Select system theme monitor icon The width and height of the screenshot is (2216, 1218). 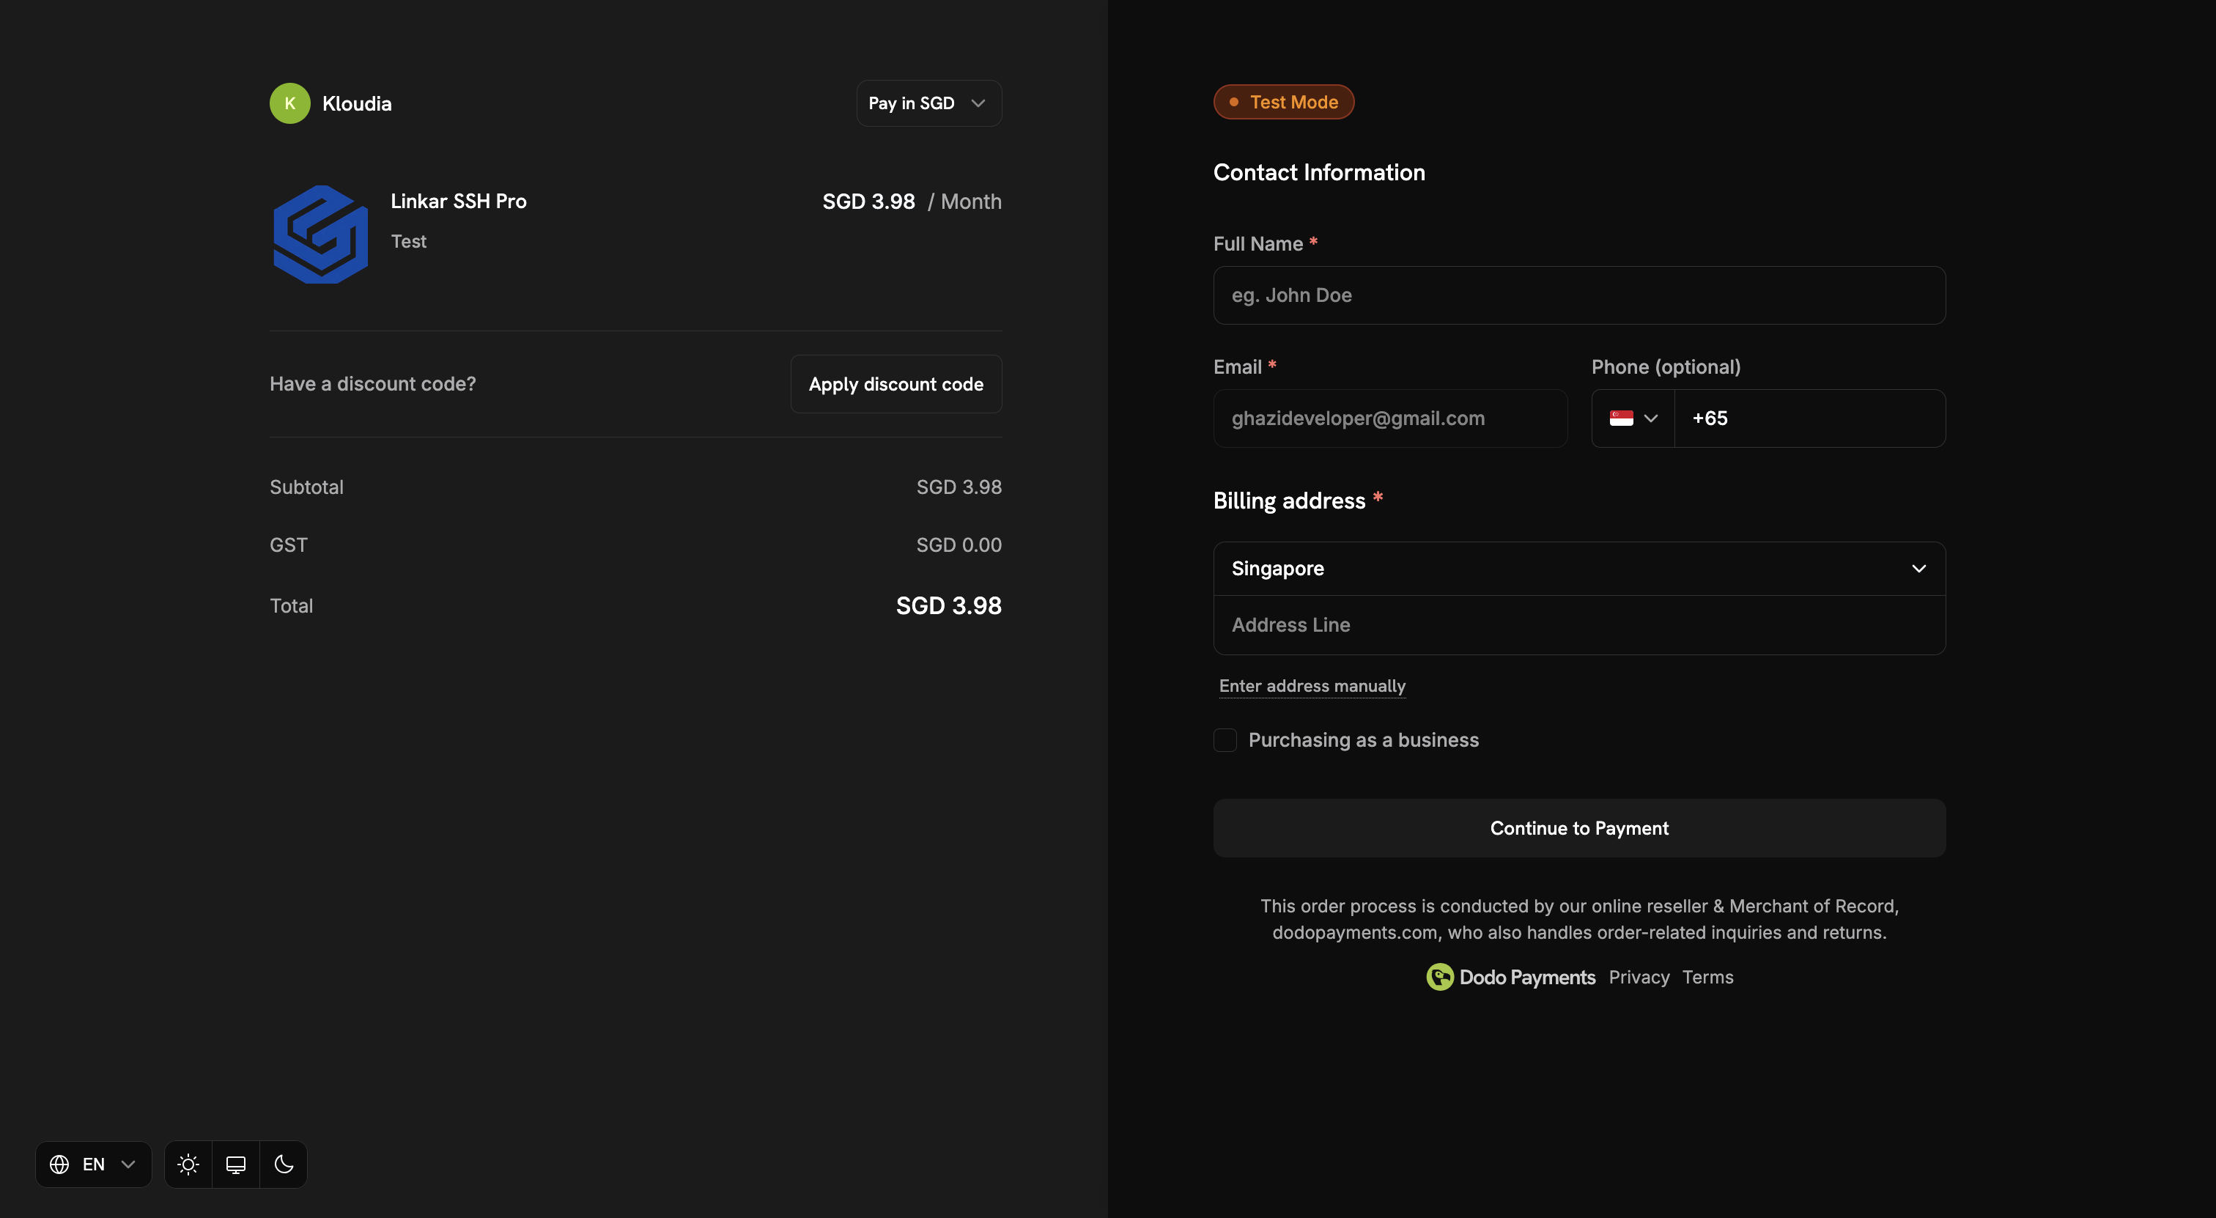[x=236, y=1164]
